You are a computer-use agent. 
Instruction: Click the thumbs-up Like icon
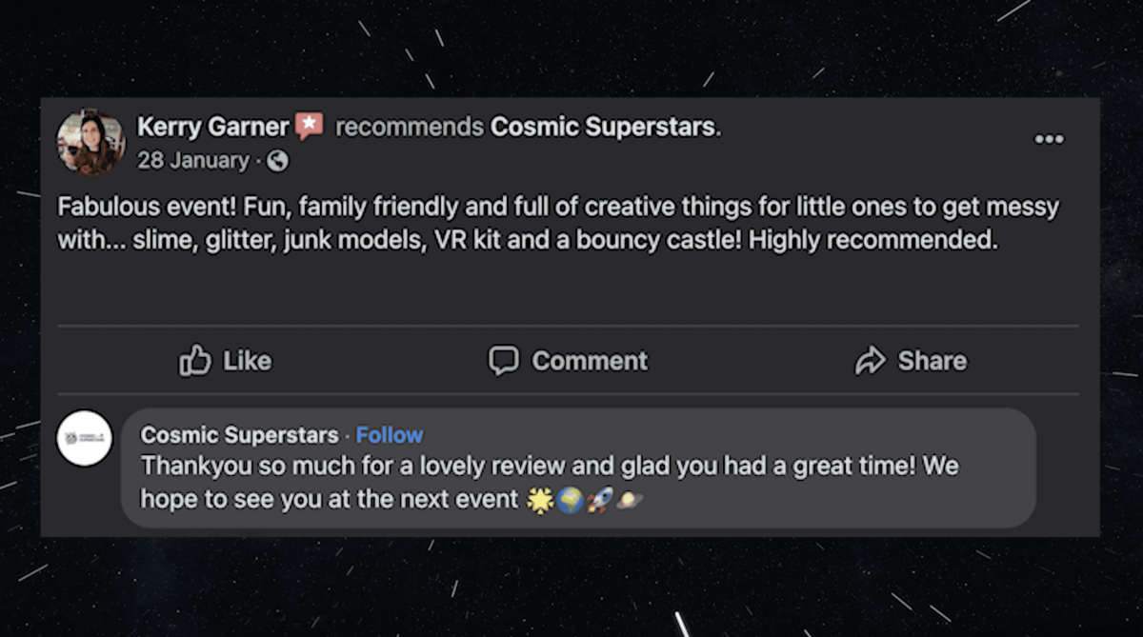195,361
